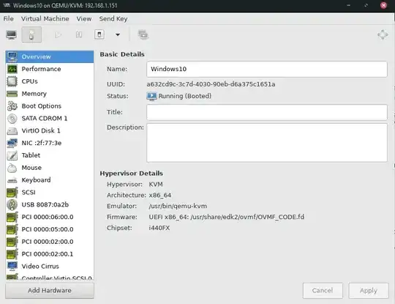Screen dimensions: 395x304
Task: Select USB 8087:0a2b device
Action: (50, 205)
